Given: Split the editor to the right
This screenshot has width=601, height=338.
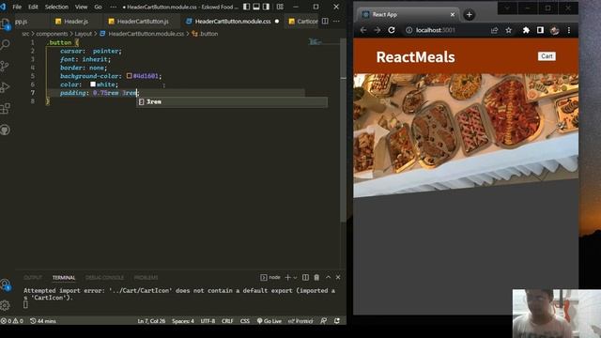Looking at the screenshot, I should point(325,21).
